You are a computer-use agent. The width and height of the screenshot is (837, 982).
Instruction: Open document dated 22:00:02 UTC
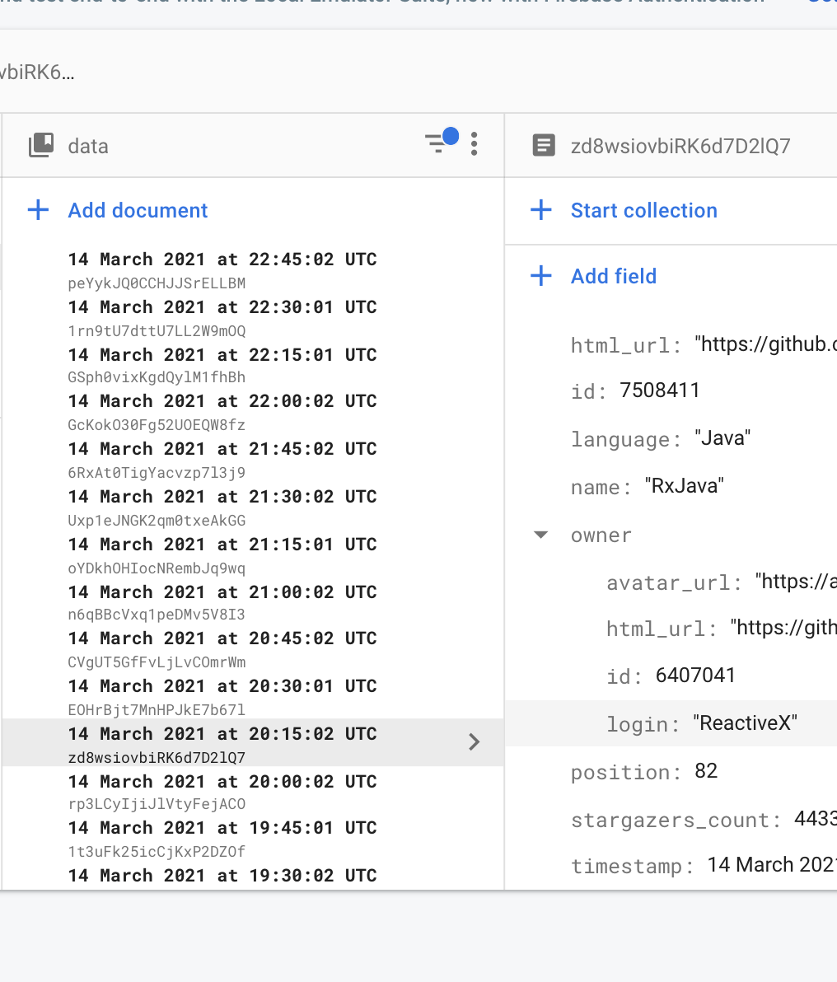[222, 401]
